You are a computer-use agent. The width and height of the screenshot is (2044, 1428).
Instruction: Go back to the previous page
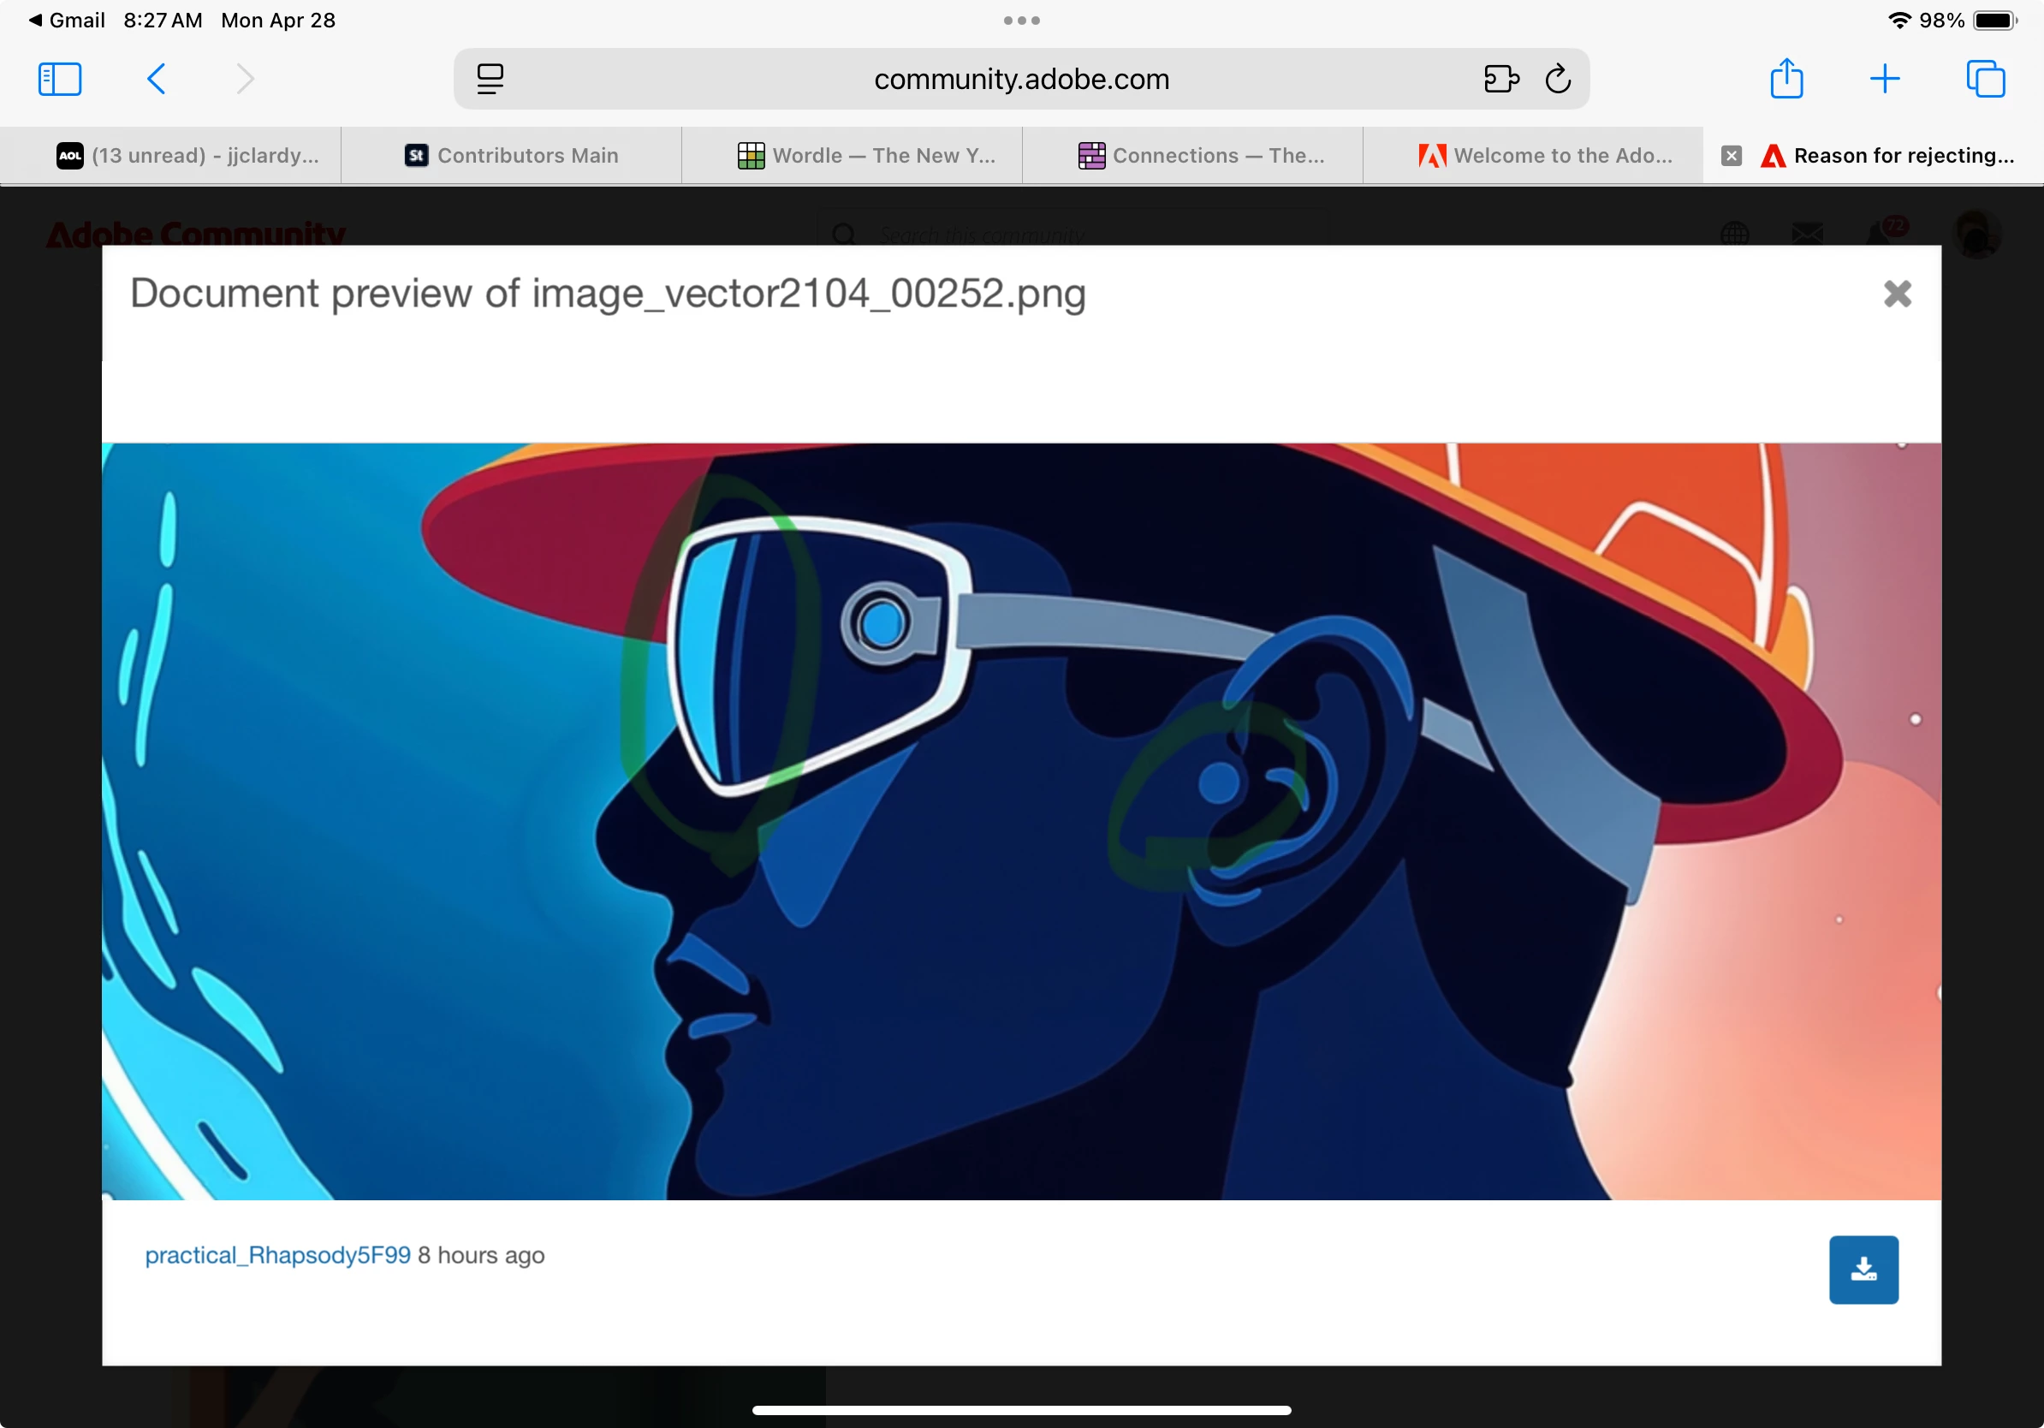coord(156,80)
